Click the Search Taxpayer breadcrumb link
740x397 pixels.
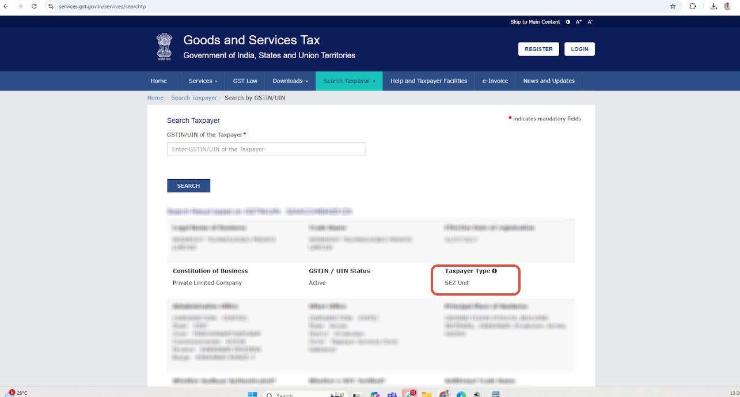pos(194,98)
